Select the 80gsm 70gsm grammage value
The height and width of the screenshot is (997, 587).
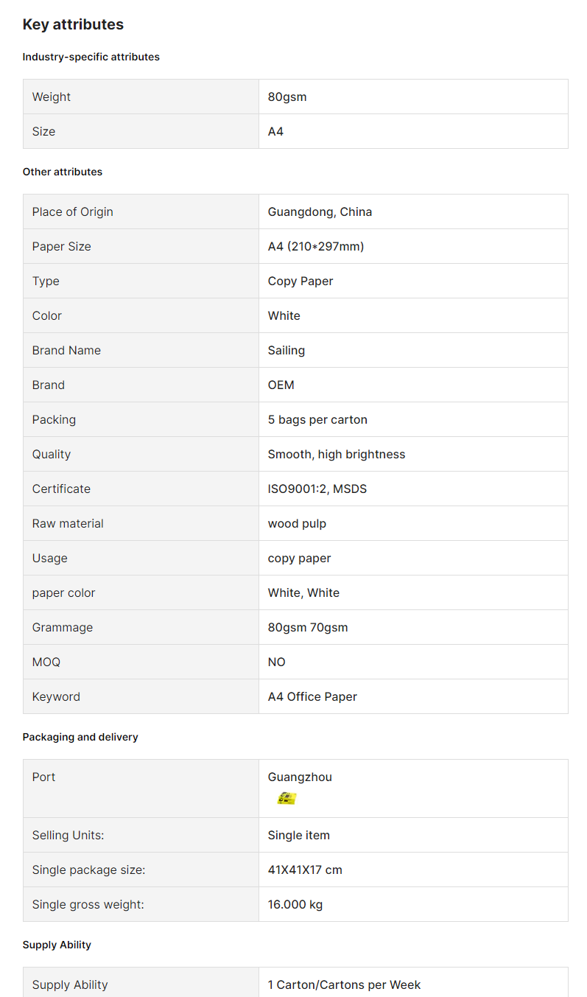[x=308, y=627]
